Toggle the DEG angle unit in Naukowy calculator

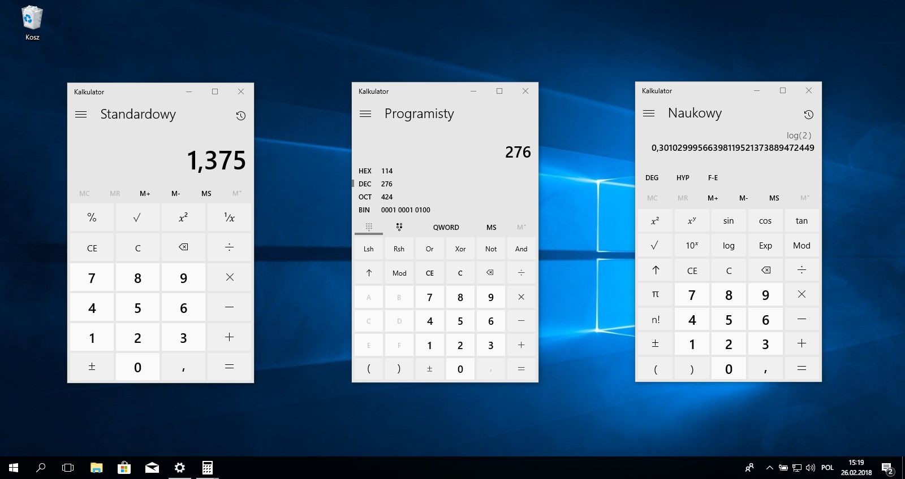tap(652, 178)
